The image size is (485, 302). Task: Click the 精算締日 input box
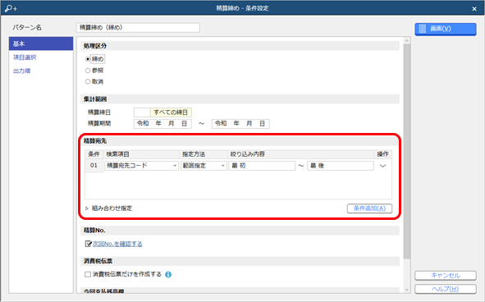(x=142, y=112)
